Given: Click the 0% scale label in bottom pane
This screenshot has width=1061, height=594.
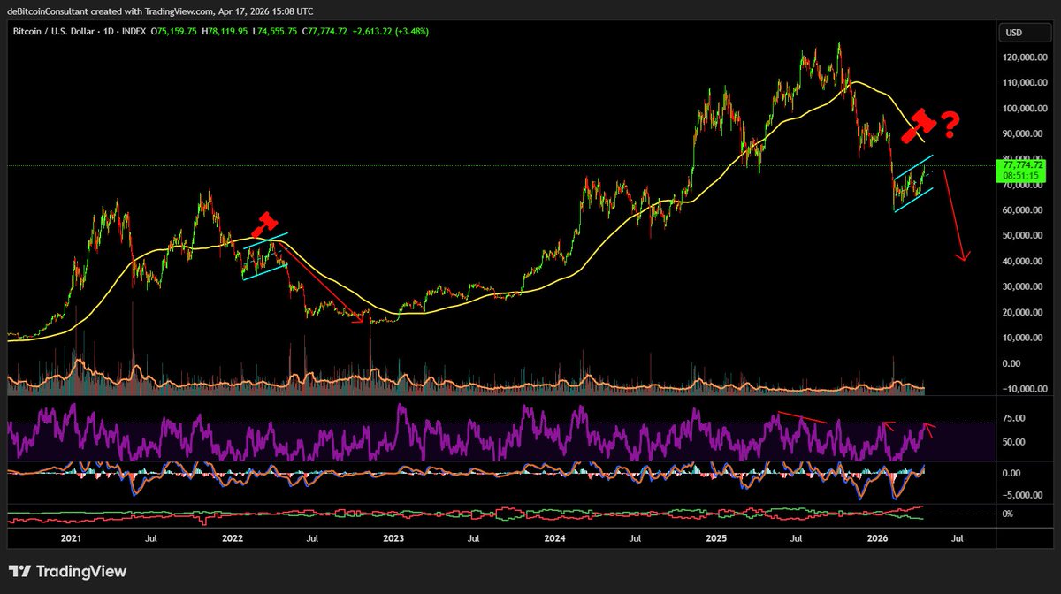Looking at the screenshot, I should (x=1008, y=514).
